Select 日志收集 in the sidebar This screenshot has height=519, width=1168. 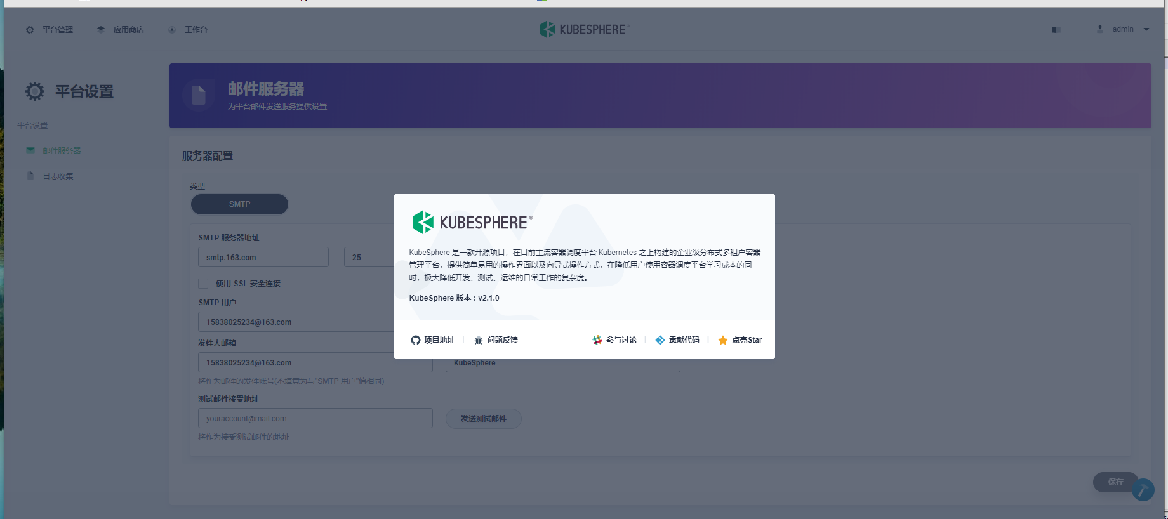(58, 176)
